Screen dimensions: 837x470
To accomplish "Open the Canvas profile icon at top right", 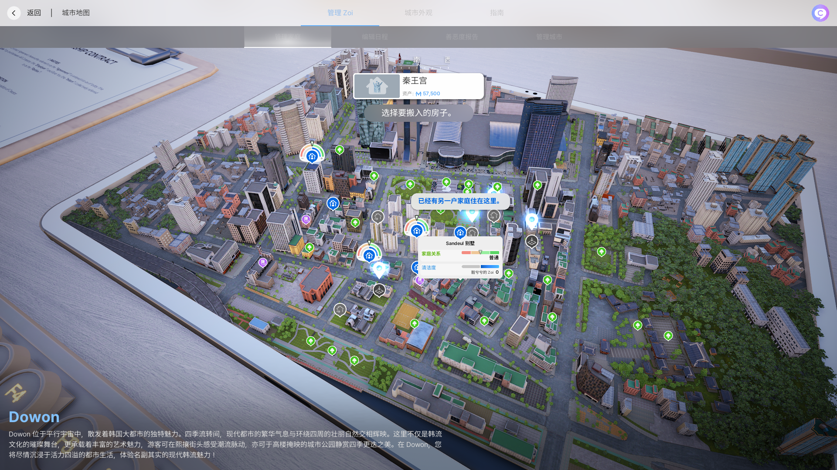I will [x=820, y=13].
